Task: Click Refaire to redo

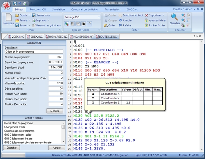Action: [x=125, y=25]
